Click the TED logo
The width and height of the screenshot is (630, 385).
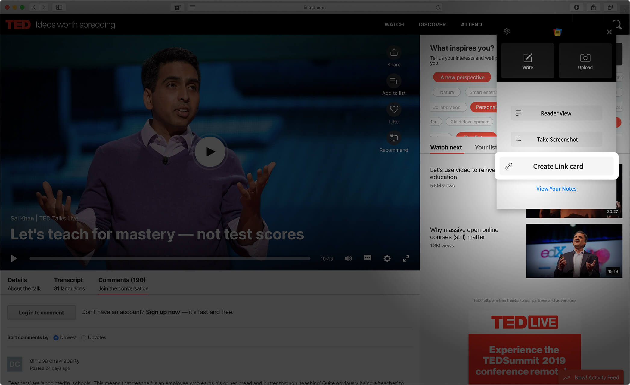pos(18,25)
